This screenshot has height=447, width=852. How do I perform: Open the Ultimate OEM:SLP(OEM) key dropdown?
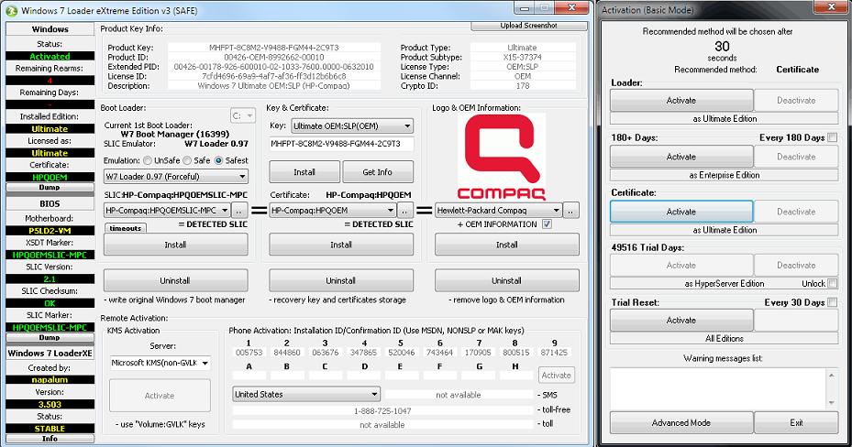click(x=352, y=125)
